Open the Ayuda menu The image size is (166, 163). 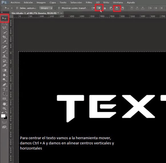(131, 3)
